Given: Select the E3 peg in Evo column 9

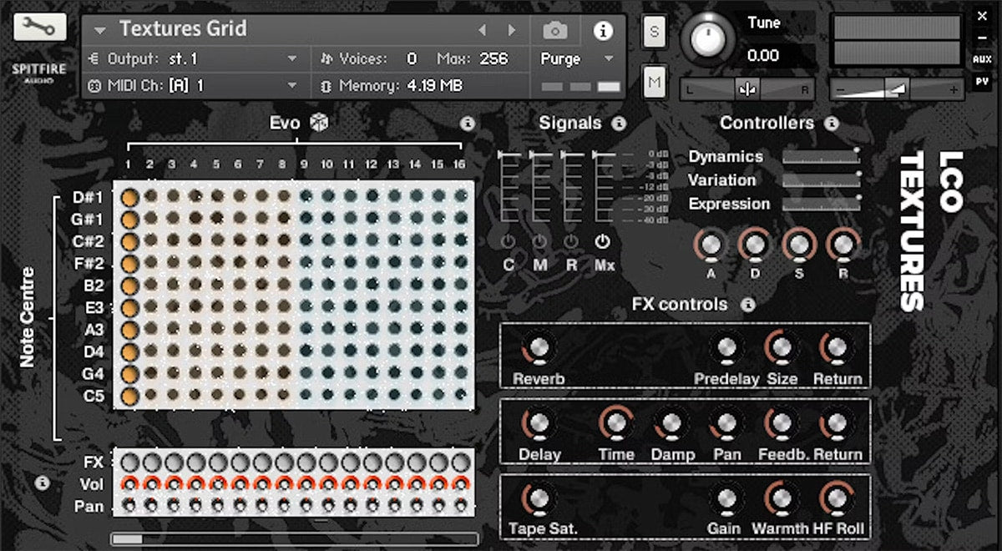Looking at the screenshot, I should (x=306, y=307).
